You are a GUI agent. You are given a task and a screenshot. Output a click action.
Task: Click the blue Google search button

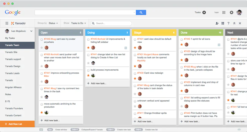click(141, 12)
